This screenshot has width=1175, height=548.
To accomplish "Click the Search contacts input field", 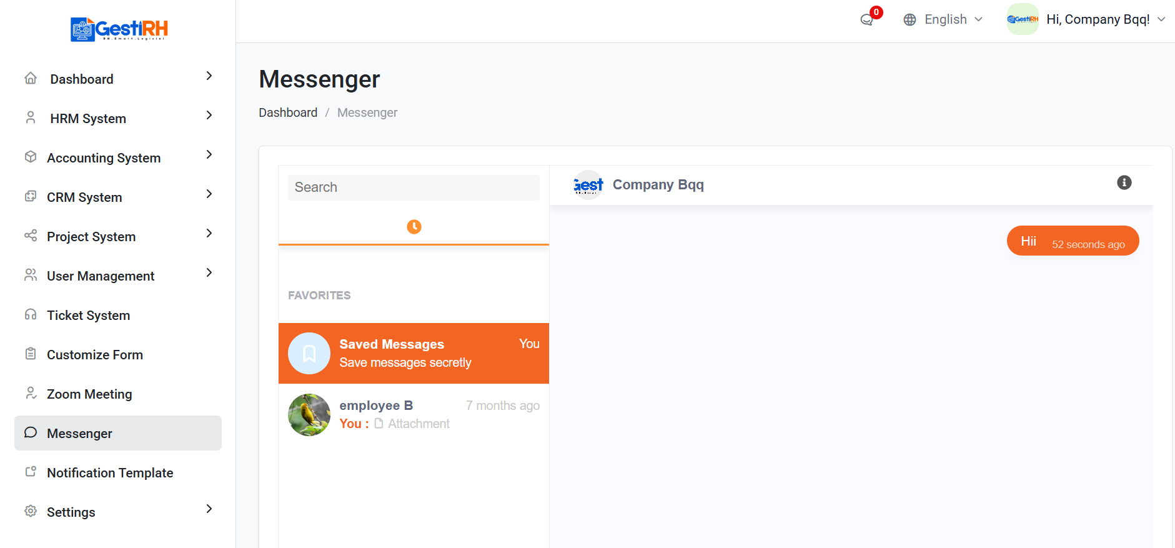I will point(414,187).
